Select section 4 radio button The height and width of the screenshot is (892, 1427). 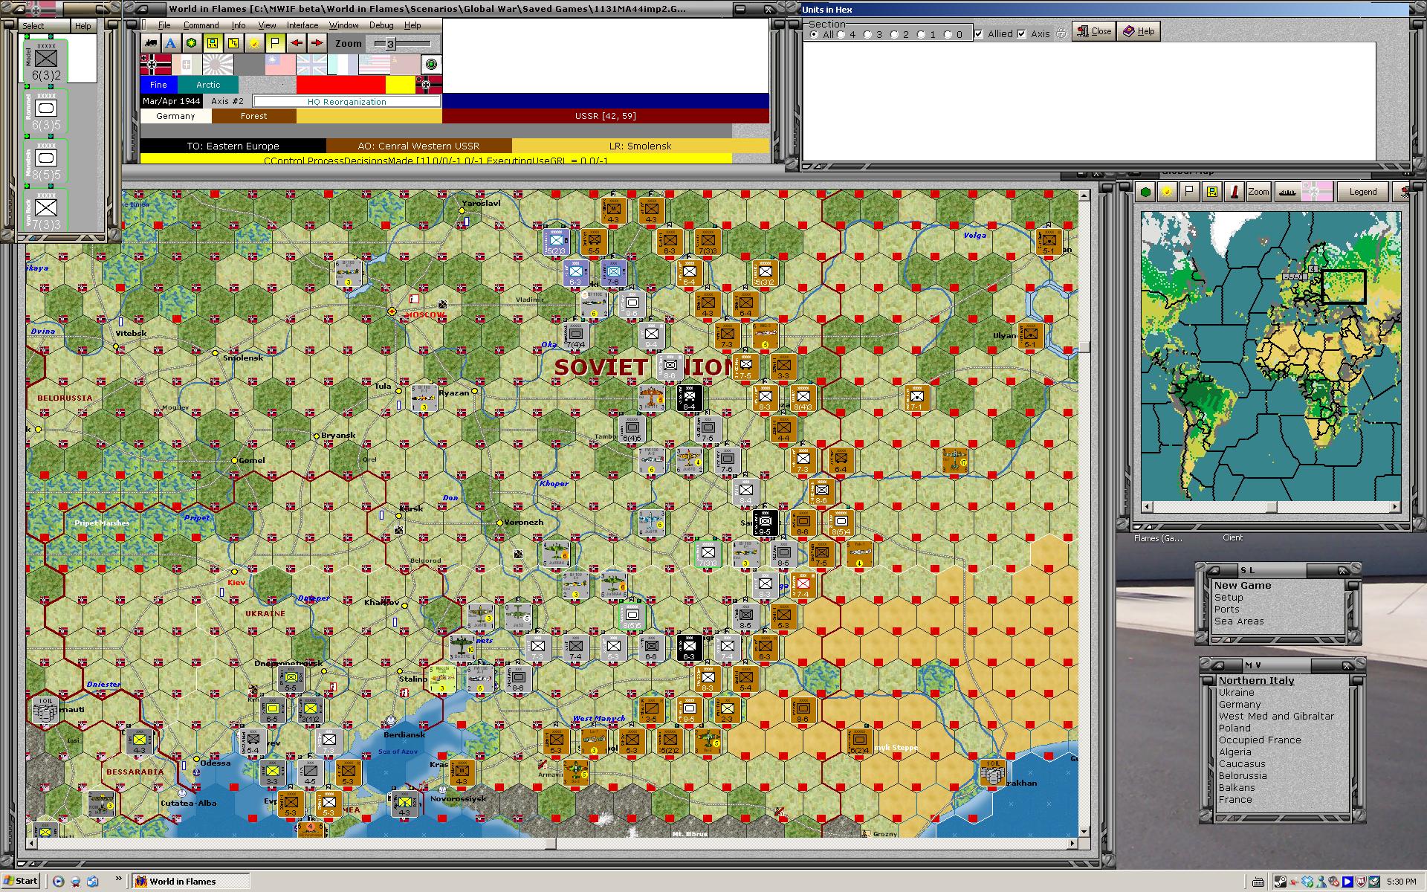click(841, 34)
